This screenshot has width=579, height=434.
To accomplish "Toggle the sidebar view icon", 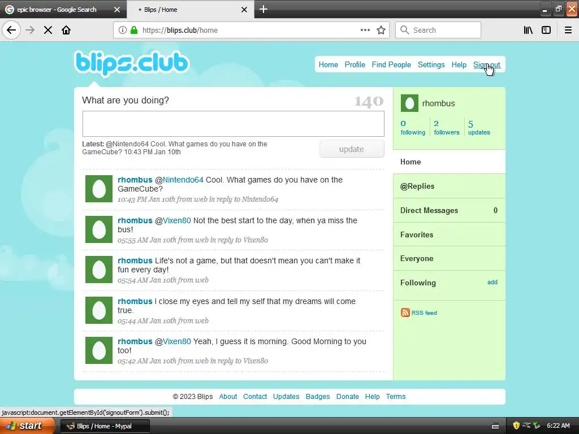I will (x=546, y=30).
